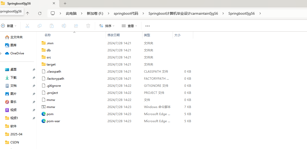
Task: Click the Share icon in toolbar
Action: [x=76, y=26]
